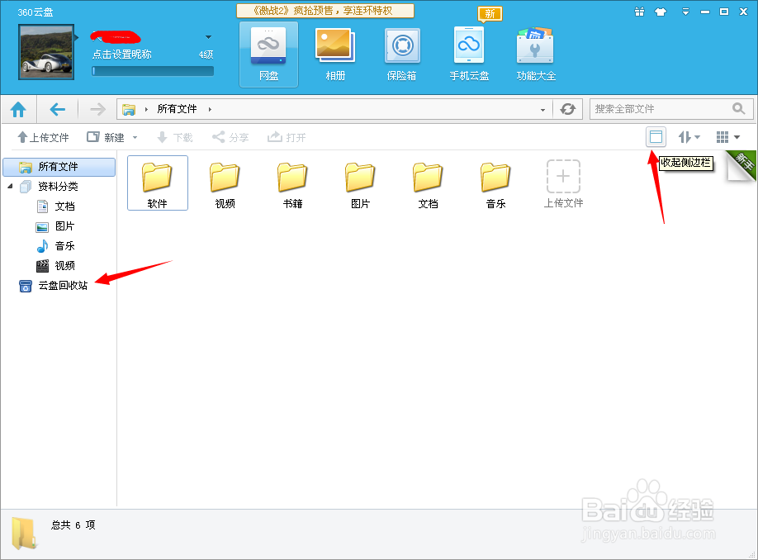This screenshot has width=758, height=560.
Task: Click 点击设置昵称 to set nickname
Action: click(122, 55)
